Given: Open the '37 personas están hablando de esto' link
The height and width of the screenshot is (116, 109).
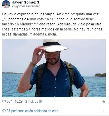Looking at the screenshot, I should [32, 111].
